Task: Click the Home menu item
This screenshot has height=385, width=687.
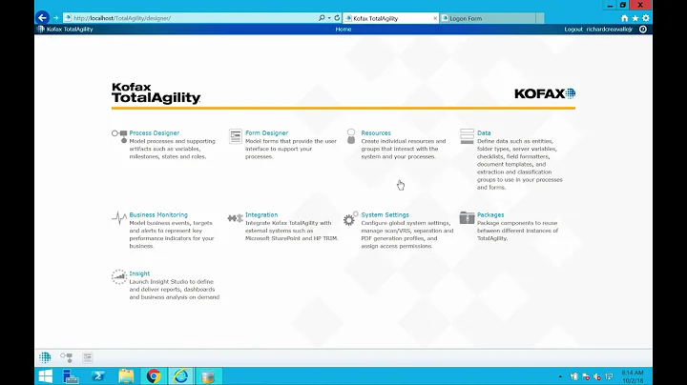Action: pyautogui.click(x=343, y=30)
